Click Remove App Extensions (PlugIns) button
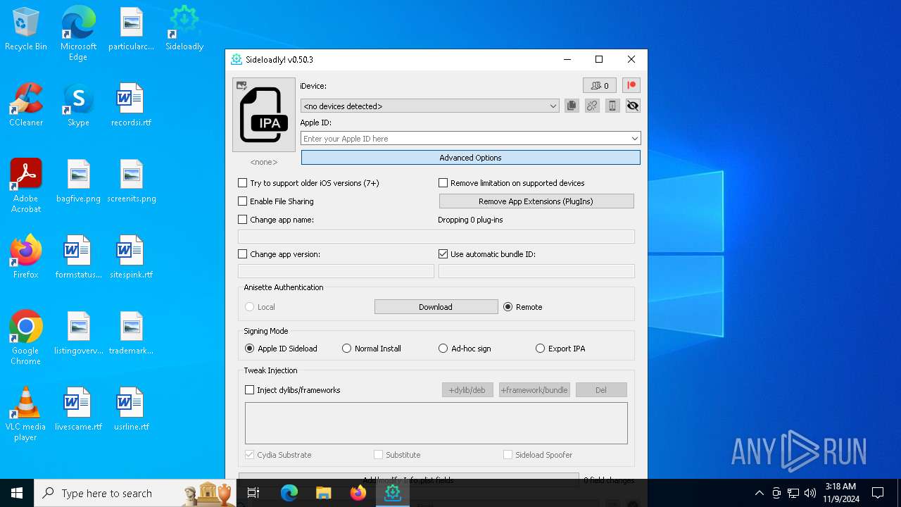 coord(536,201)
